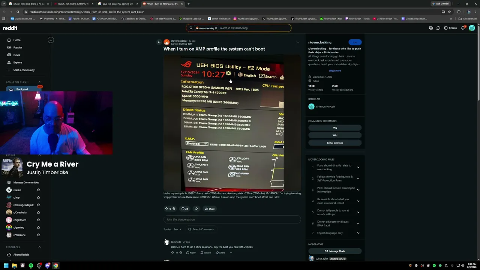The width and height of the screenshot is (480, 270).
Task: Open the Reddit home logo
Action: point(10,28)
